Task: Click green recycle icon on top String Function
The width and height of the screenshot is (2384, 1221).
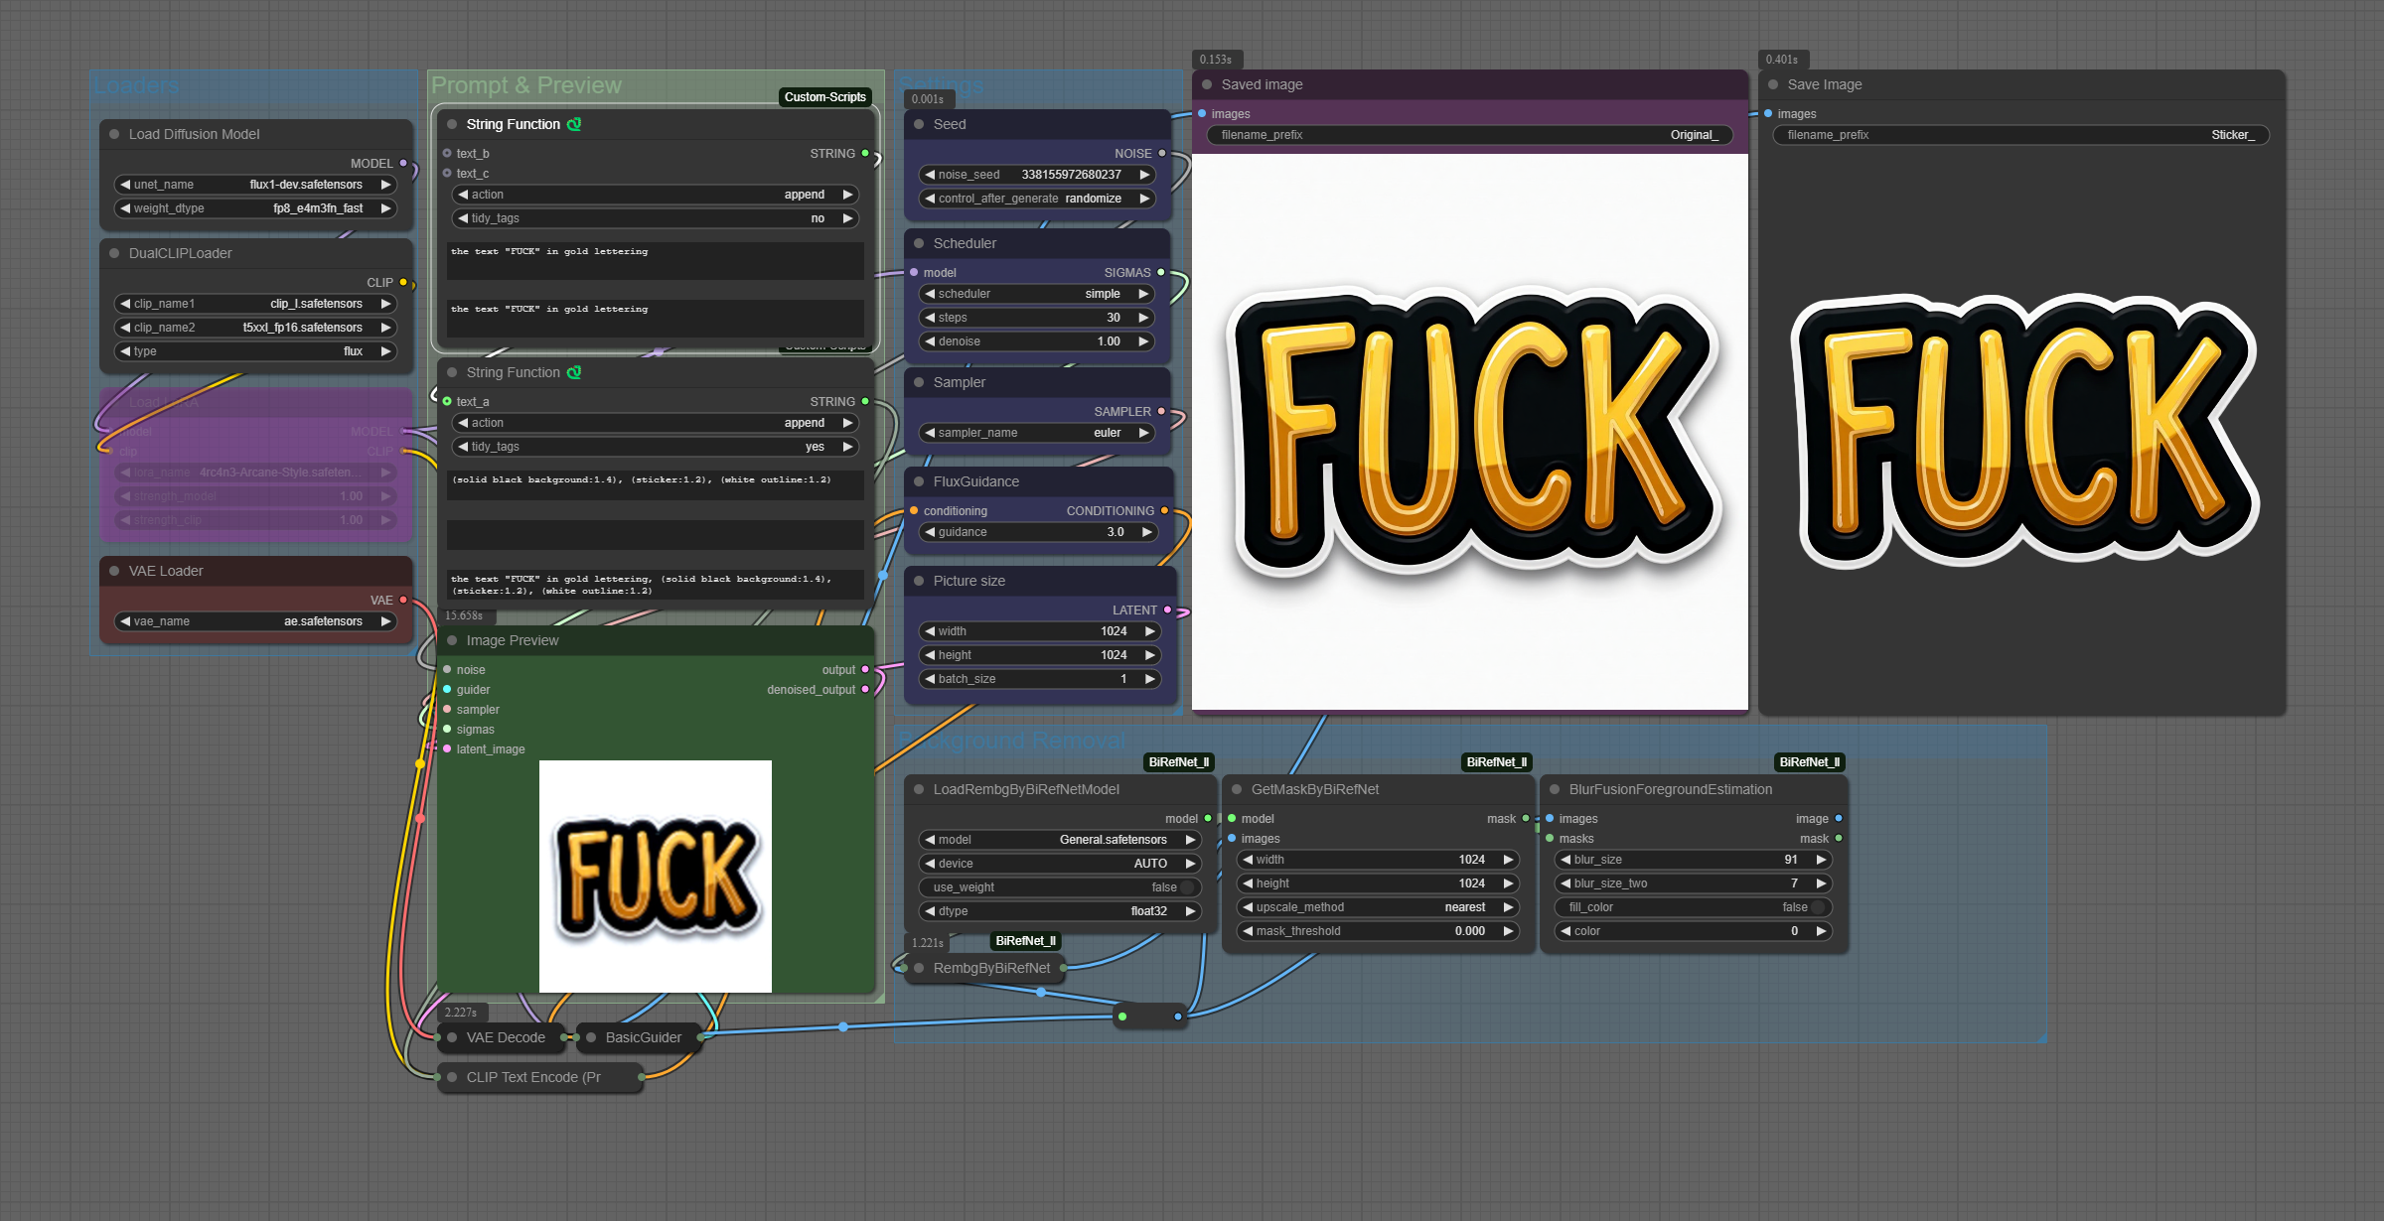Action: click(574, 124)
